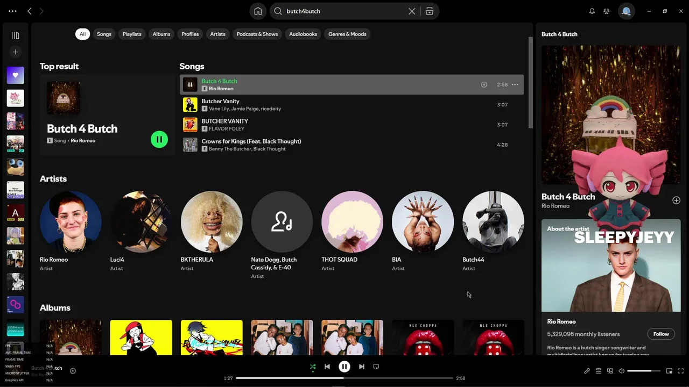The width and height of the screenshot is (689, 387).
Task: Select the Genres & Moods filter chip
Action: (x=347, y=34)
